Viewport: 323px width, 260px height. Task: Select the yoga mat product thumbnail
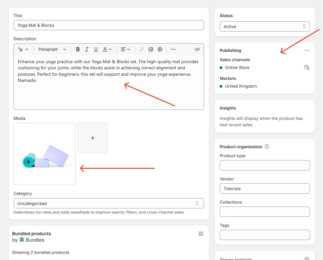[45, 154]
